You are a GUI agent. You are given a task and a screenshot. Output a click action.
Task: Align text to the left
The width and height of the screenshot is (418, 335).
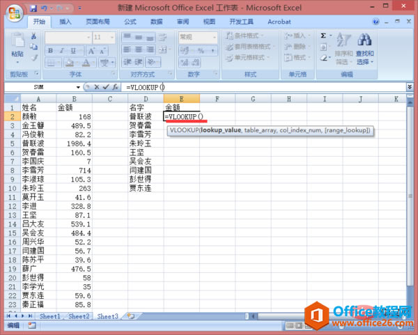[127, 49]
